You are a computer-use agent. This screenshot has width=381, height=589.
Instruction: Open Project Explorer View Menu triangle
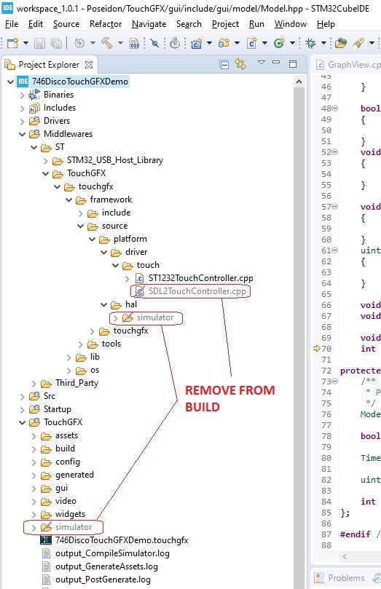(x=262, y=63)
